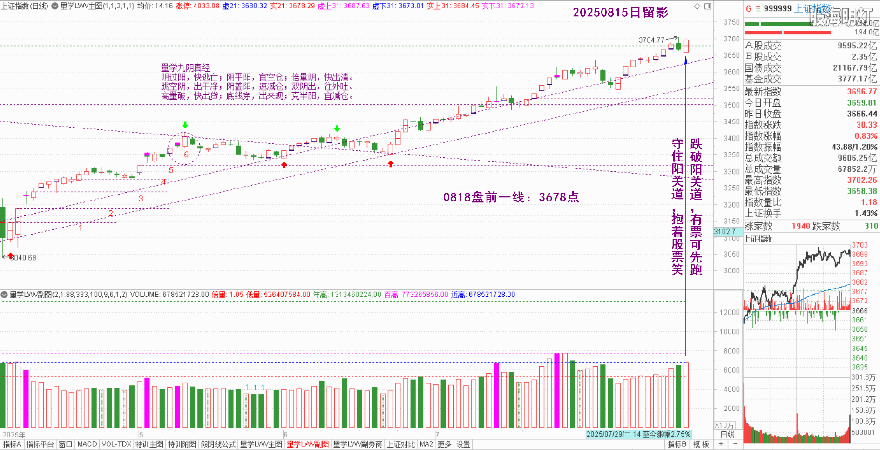Click the 最高指数 value 3702.26

[x=862, y=180]
